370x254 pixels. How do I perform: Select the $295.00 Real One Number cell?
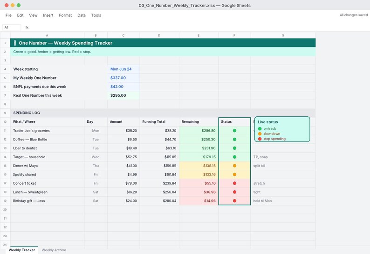(123, 95)
